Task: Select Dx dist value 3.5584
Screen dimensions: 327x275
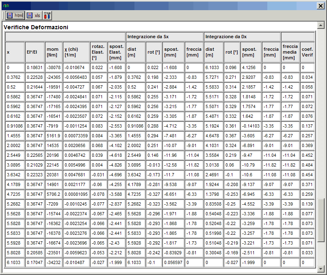Action: click(x=213, y=155)
